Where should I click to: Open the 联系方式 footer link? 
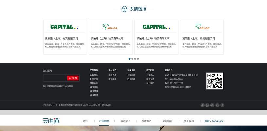click(150, 79)
